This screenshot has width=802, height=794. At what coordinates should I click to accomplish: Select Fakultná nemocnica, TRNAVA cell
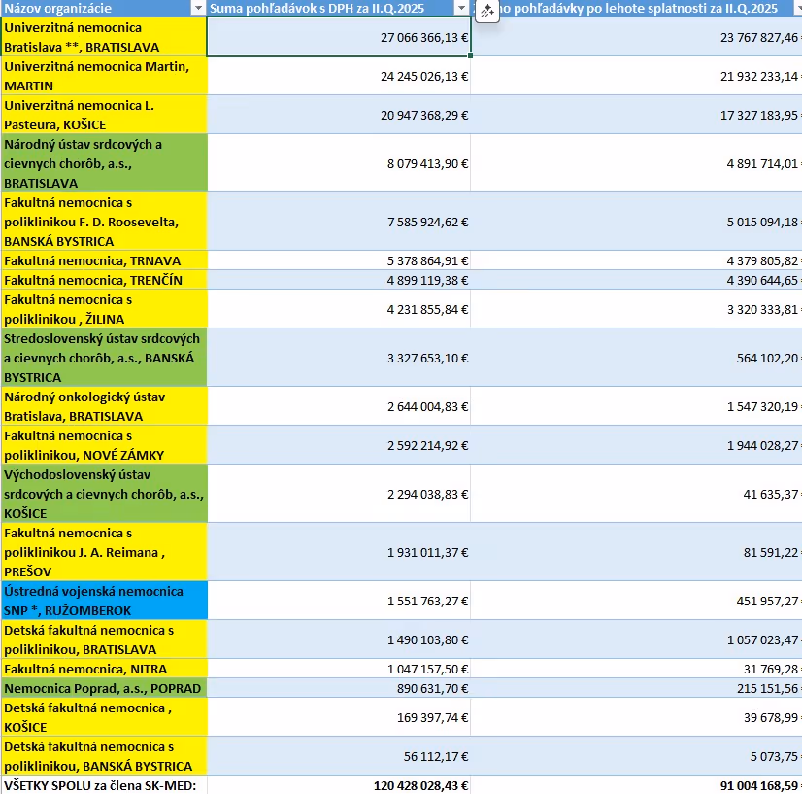click(104, 260)
